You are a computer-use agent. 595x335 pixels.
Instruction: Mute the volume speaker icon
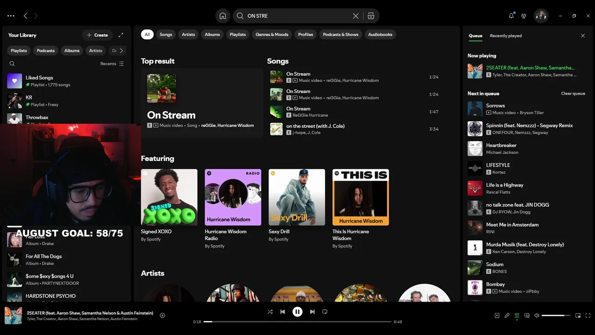tap(536, 315)
